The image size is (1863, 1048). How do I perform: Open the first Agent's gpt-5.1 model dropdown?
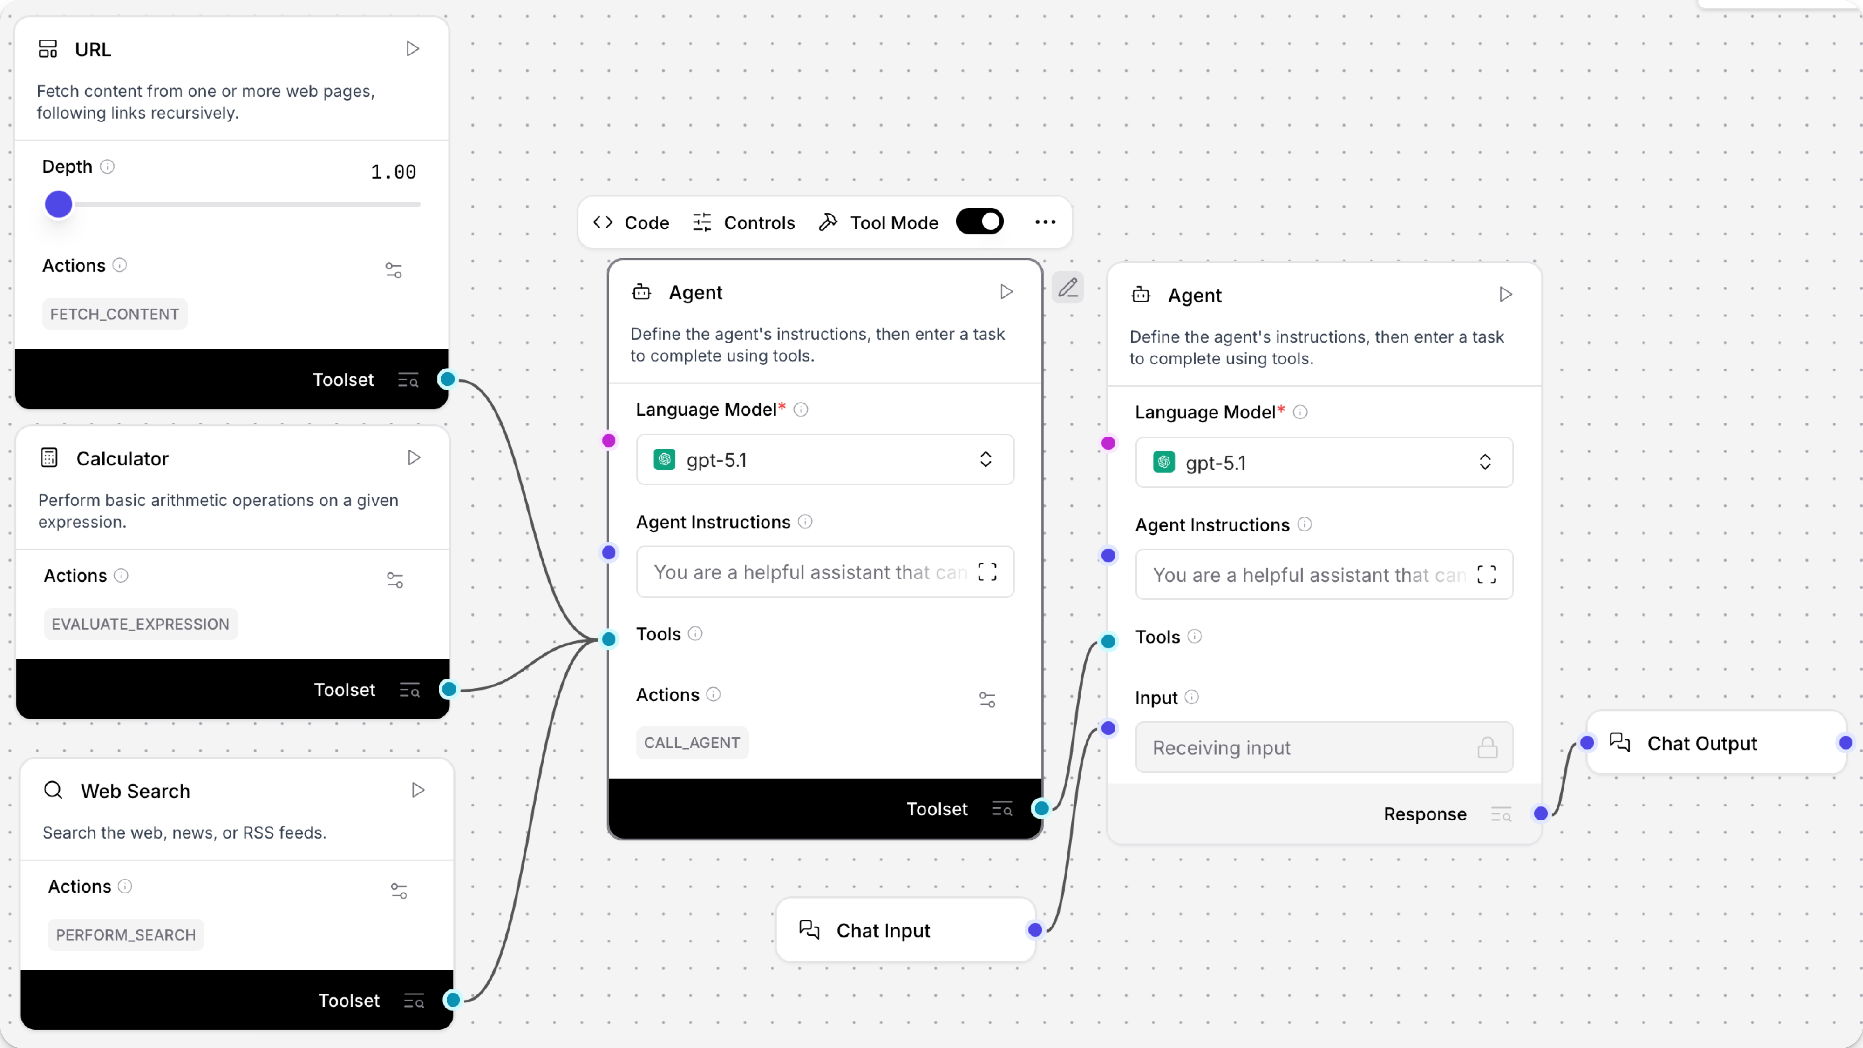(824, 460)
